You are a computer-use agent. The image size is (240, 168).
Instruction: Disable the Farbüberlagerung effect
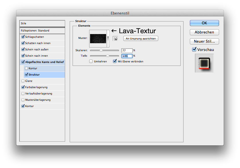coord(23,87)
